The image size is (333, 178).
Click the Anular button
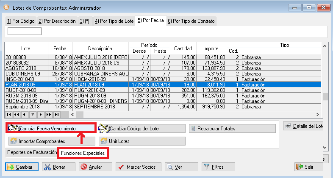point(95,167)
